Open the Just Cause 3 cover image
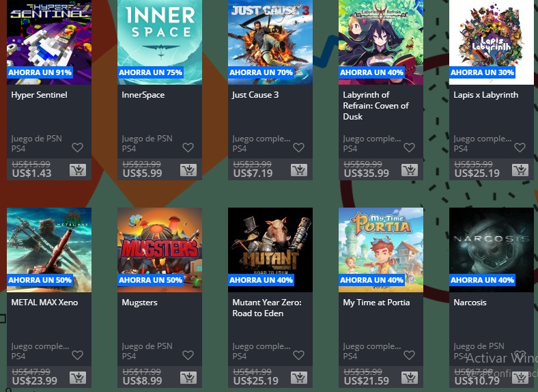538x392 pixels. [270, 42]
